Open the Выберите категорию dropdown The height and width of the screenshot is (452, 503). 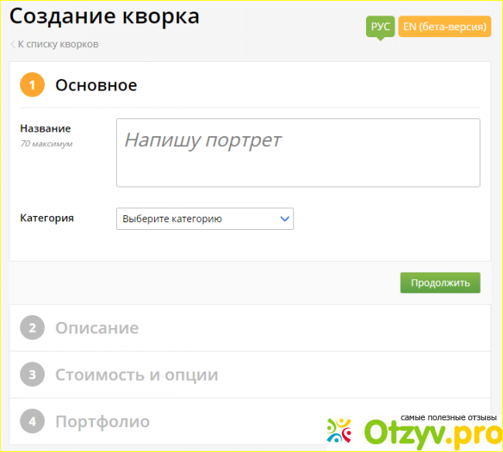click(204, 219)
